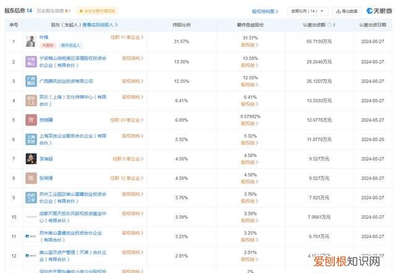
Task: Expand 股权结构 for row 4 shareholder
Action: coord(132,97)
